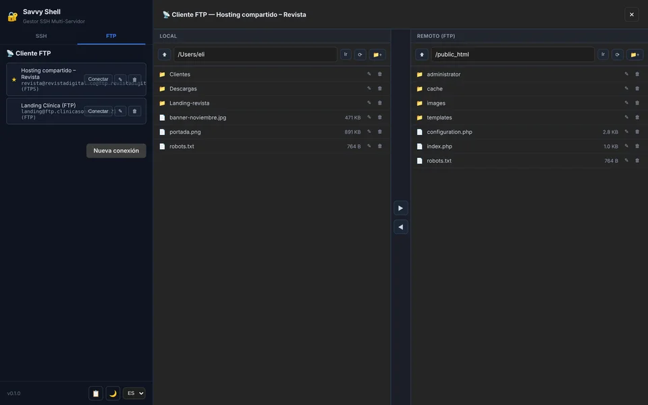Click the remote Ir (go) button
Image resolution: width=648 pixels, height=405 pixels.
click(603, 55)
